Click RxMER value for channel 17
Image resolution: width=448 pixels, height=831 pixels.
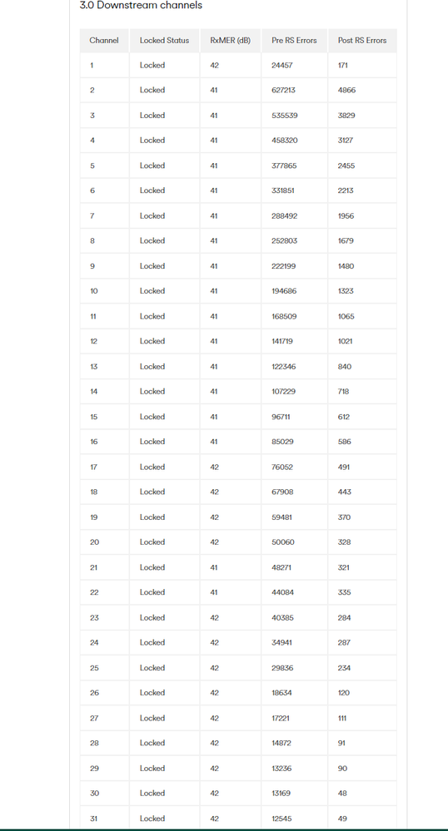coord(215,467)
